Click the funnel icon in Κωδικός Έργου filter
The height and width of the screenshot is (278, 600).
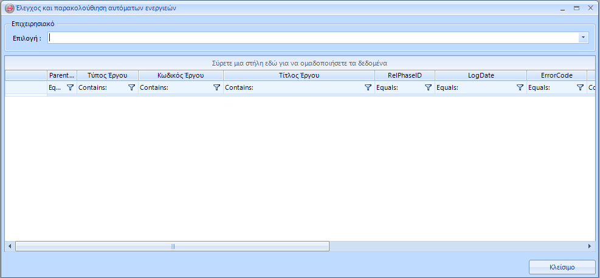tap(216, 87)
